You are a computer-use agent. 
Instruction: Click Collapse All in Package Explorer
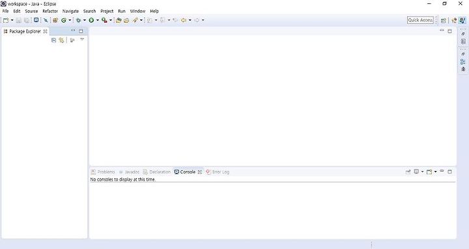click(x=53, y=40)
